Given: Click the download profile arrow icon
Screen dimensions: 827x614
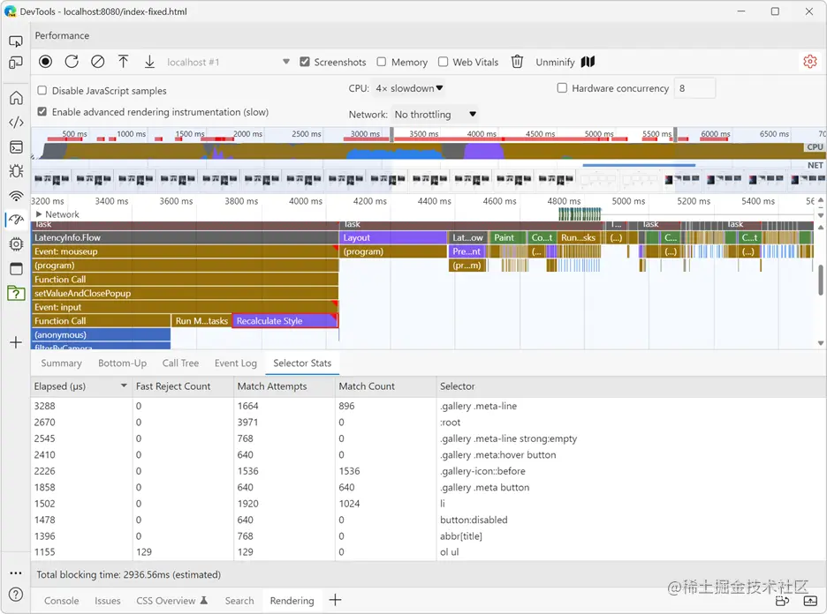Looking at the screenshot, I should coord(150,62).
